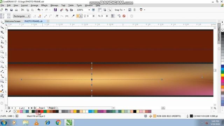Image resolution: width=224 pixels, height=126 pixels.
Task: Select the Zoom tool in toolbox
Action: click(x=2, y=37)
